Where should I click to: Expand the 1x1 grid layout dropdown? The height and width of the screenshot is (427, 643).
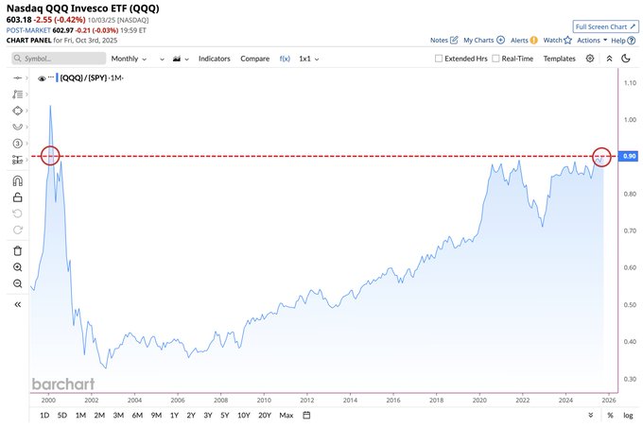pyautogui.click(x=309, y=59)
